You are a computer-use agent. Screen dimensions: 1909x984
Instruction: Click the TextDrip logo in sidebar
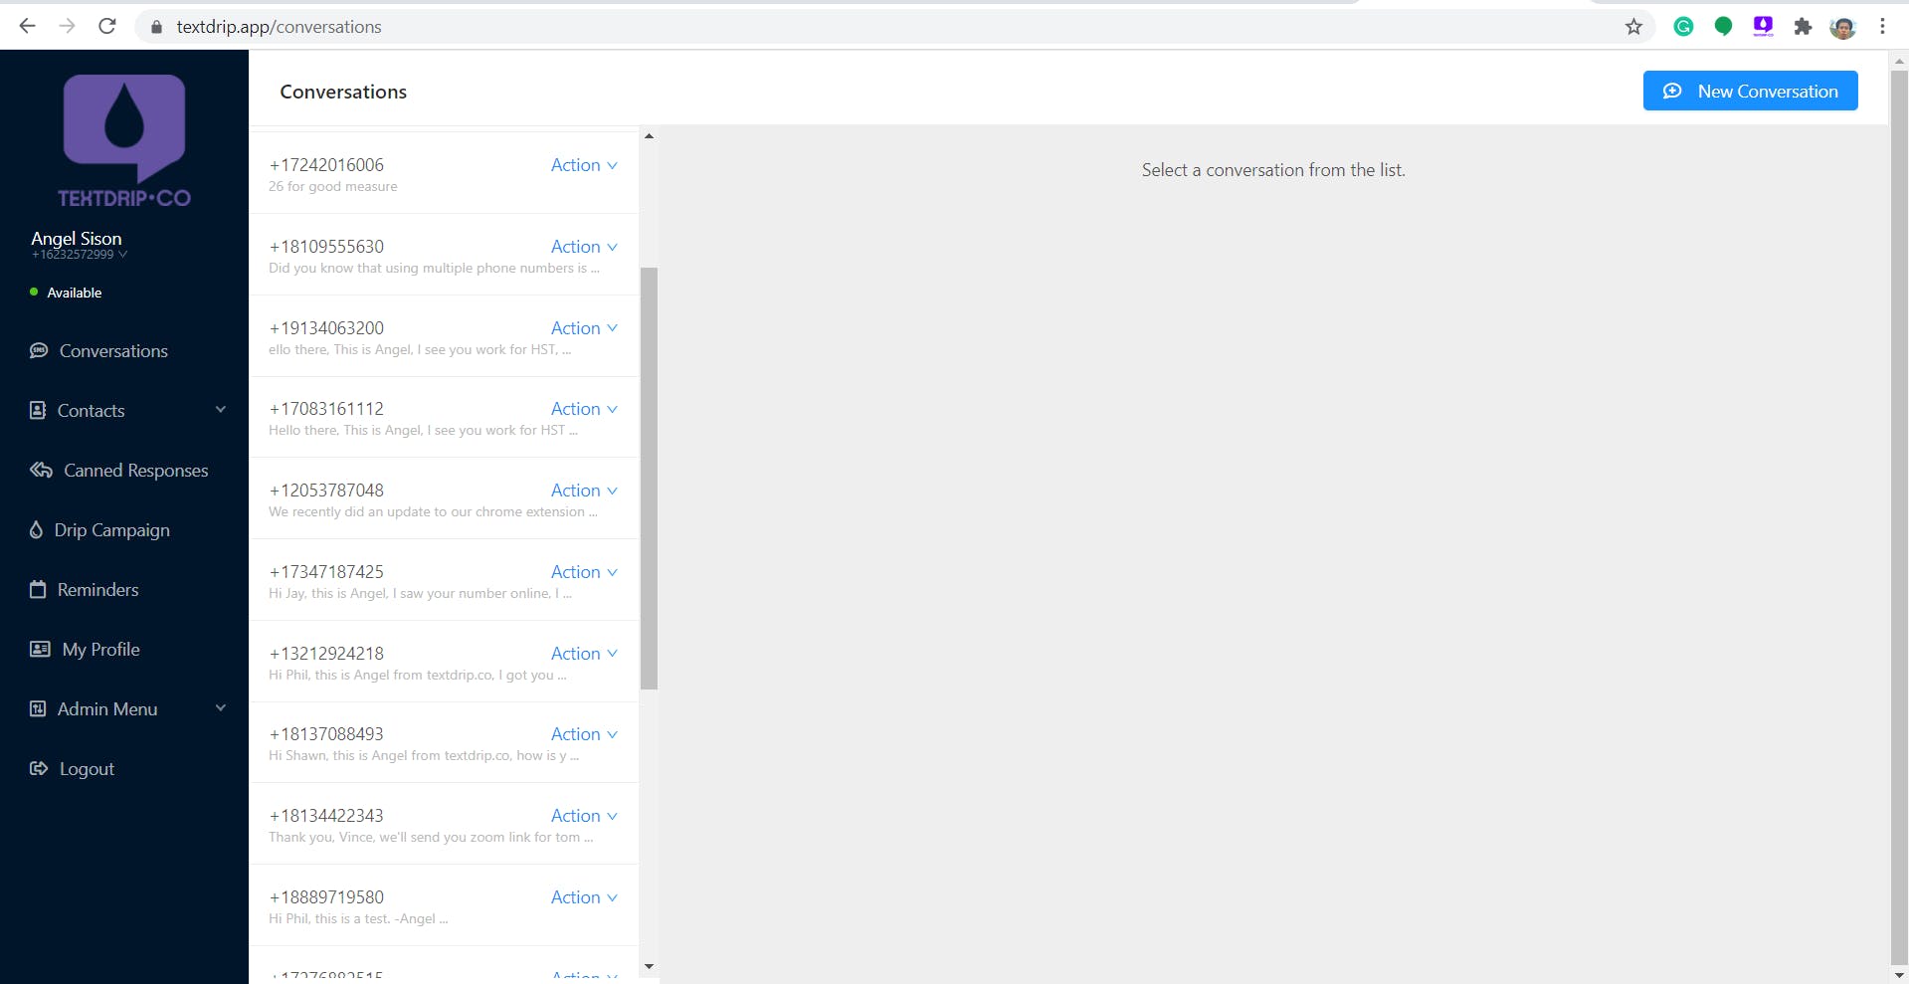124,140
